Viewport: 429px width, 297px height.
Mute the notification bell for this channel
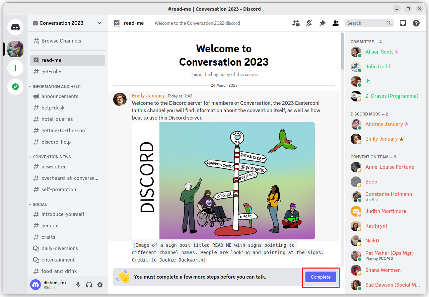tap(309, 23)
